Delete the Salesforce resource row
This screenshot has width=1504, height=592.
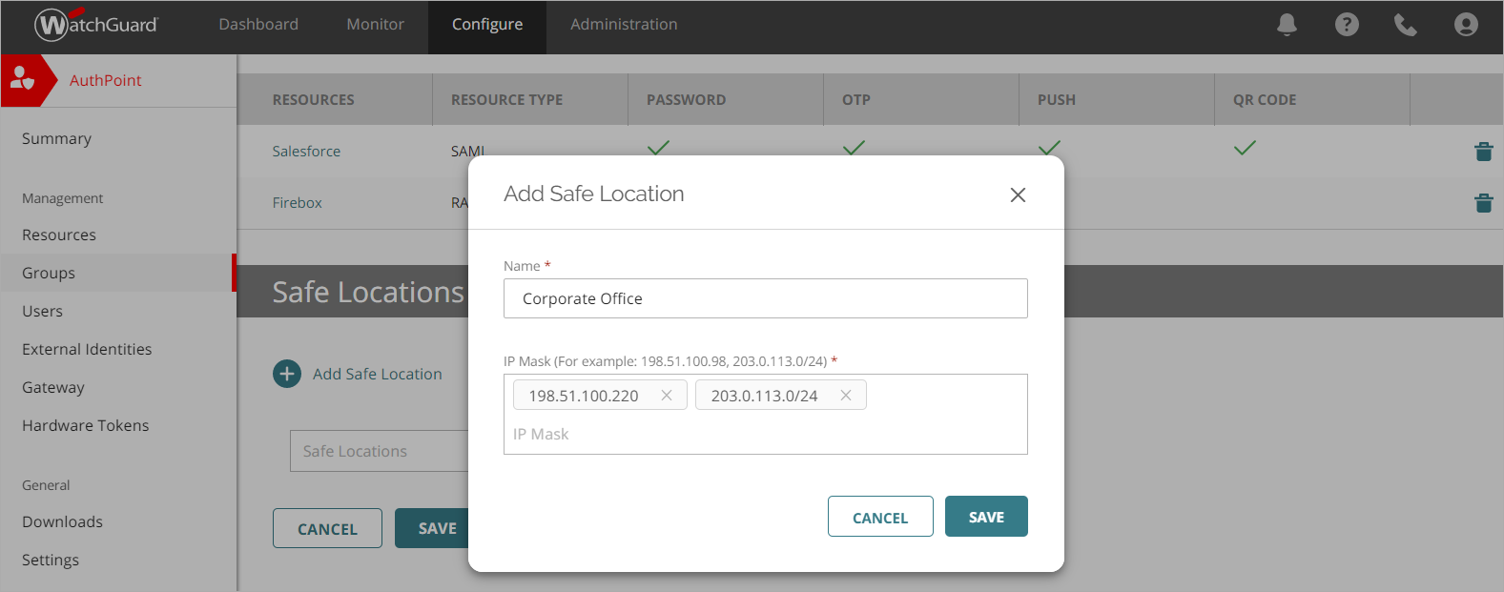[x=1483, y=152]
